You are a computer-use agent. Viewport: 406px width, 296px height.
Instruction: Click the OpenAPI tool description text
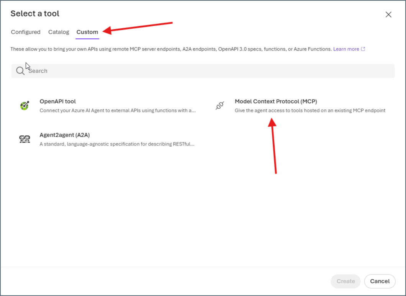(x=117, y=110)
